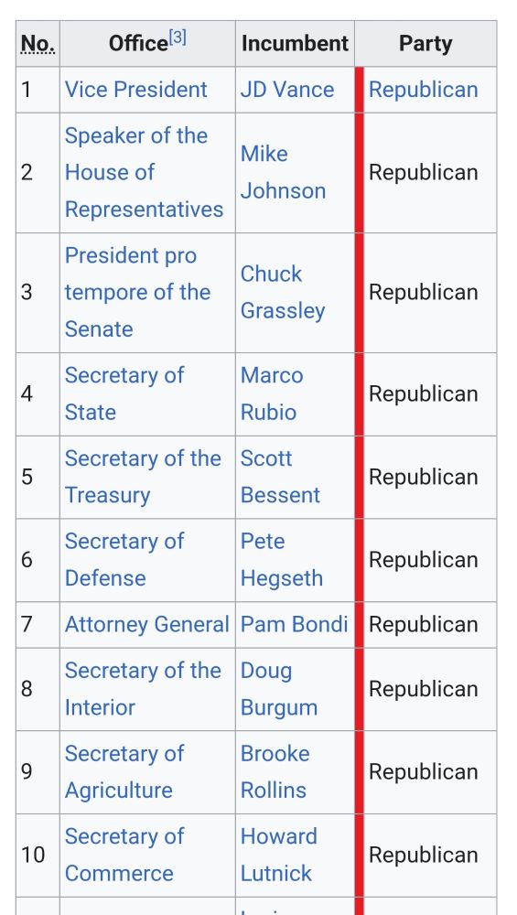Open the Pam Bondi link
Screen dimensions: 517x915
point(294,624)
